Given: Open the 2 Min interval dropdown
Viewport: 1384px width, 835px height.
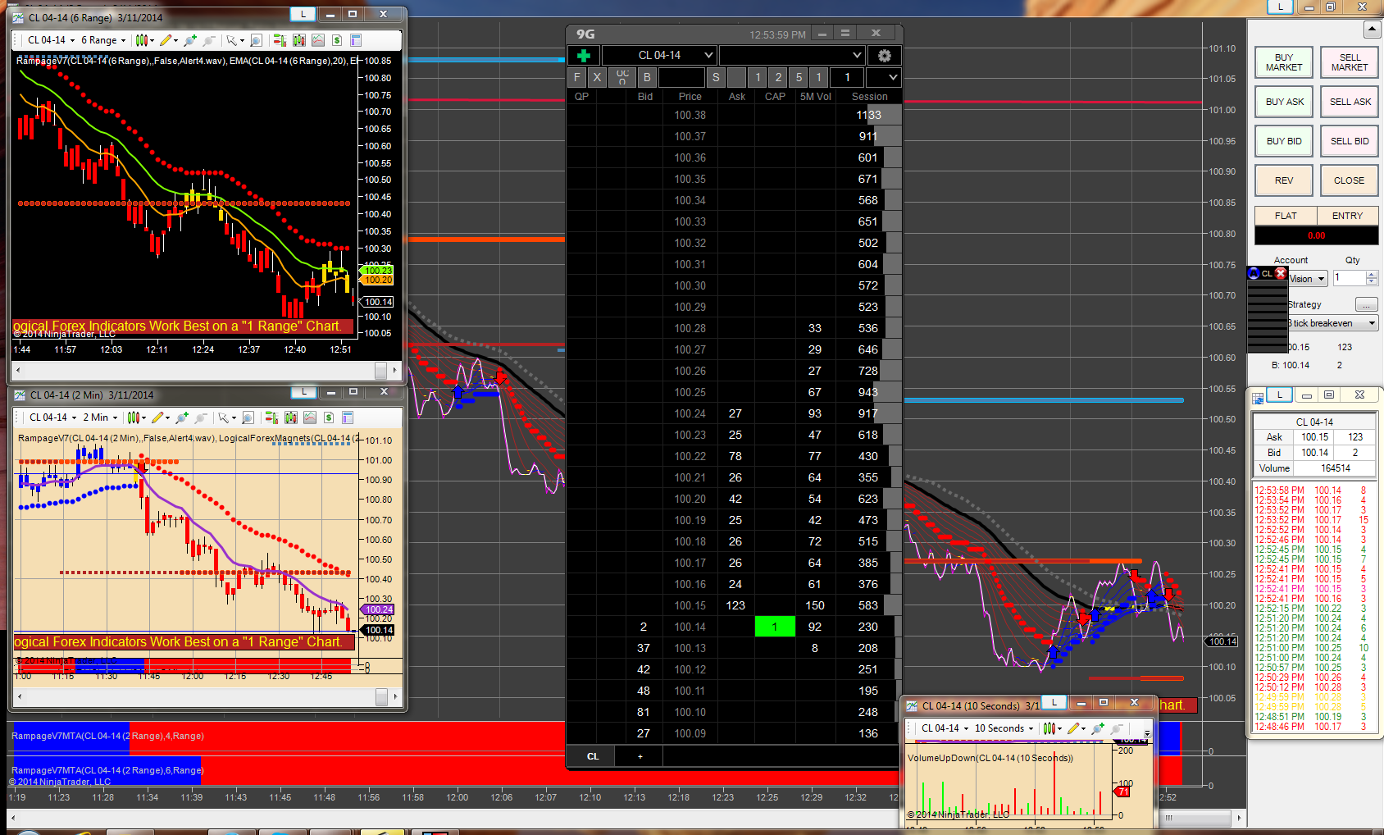Looking at the screenshot, I should coord(100,417).
